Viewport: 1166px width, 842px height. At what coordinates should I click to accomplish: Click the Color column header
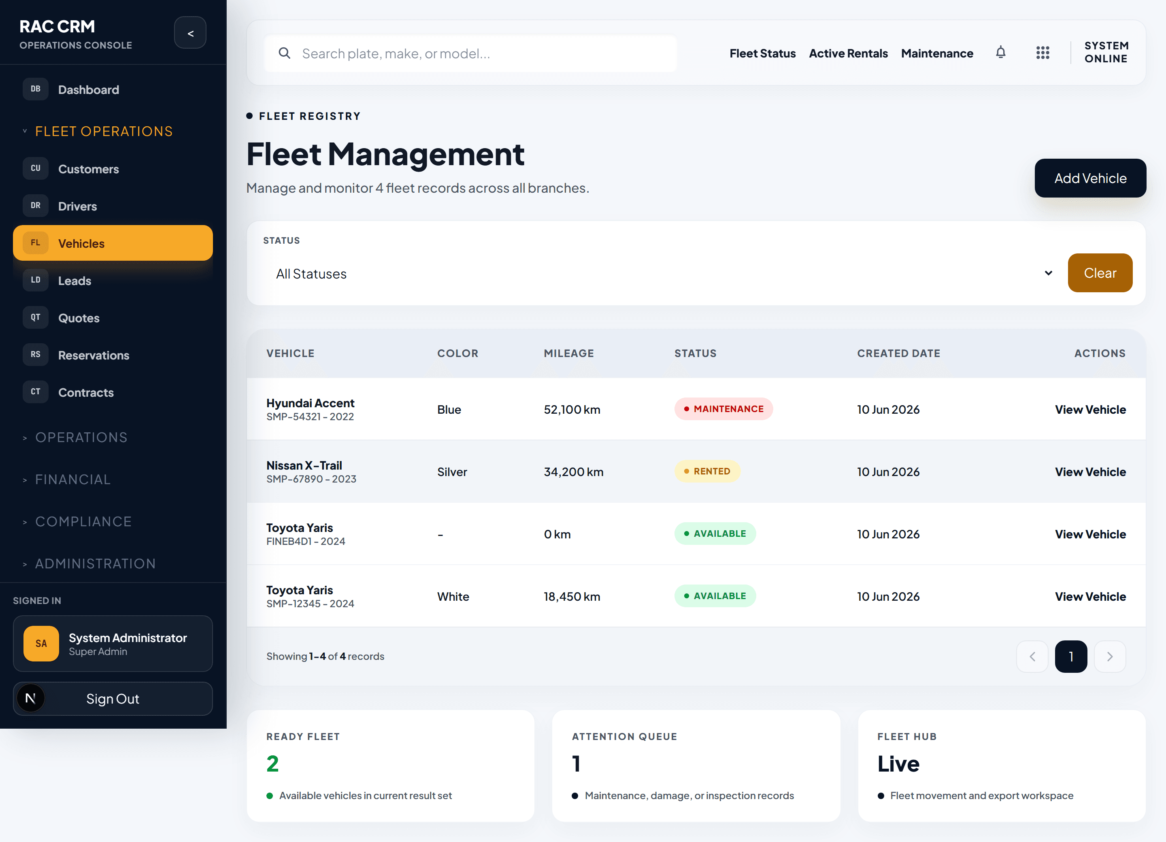[x=457, y=353]
